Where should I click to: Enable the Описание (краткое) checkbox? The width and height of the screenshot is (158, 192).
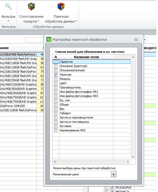pos(56,66)
